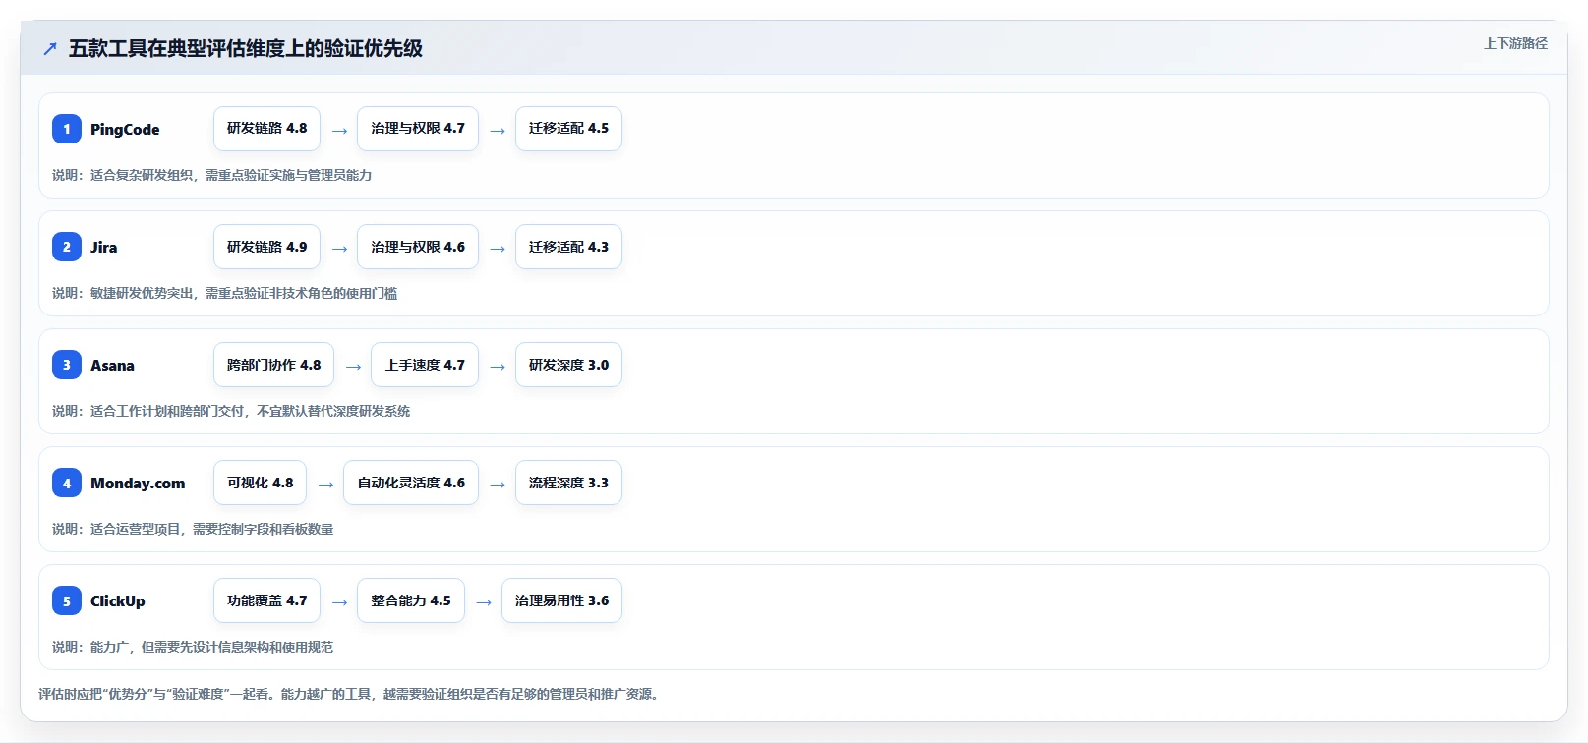The height and width of the screenshot is (743, 1588).
Task: Click the Monday.com note 适合运营型项目
Action: point(193,529)
